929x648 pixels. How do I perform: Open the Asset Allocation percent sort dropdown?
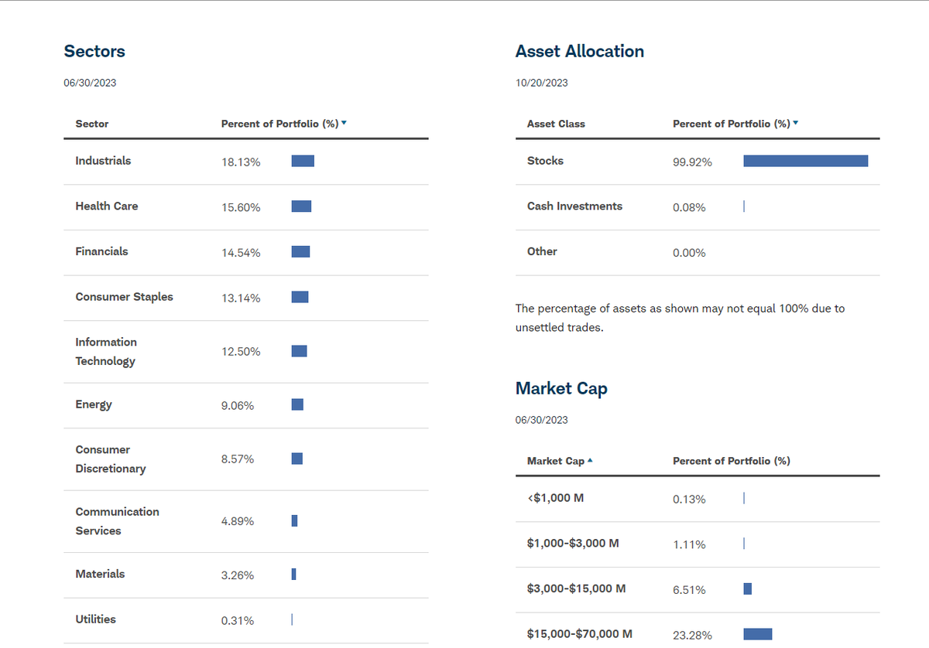[x=795, y=122]
